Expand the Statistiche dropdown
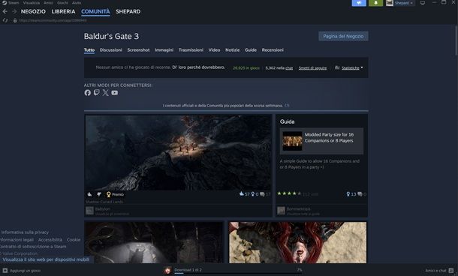The height and width of the screenshot is (276, 458). click(352, 68)
